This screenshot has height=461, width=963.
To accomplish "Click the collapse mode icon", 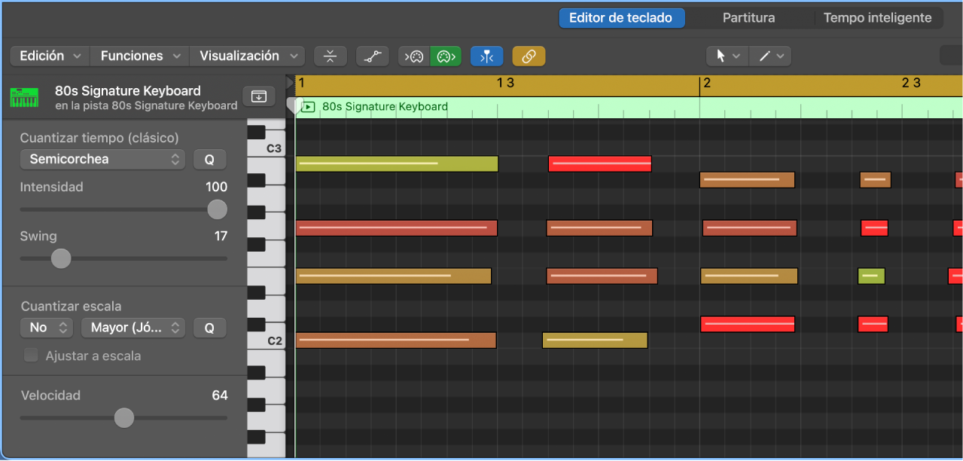I will point(331,56).
